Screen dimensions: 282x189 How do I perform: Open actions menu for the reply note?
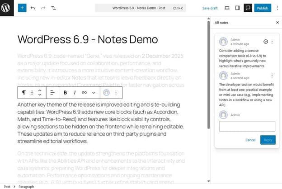tap(272, 76)
